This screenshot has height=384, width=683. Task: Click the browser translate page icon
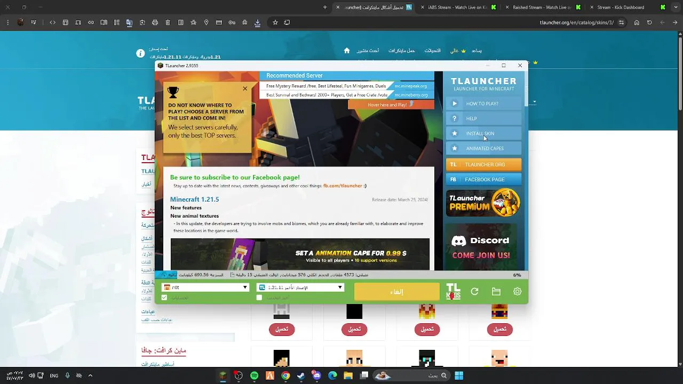[x=129, y=22]
